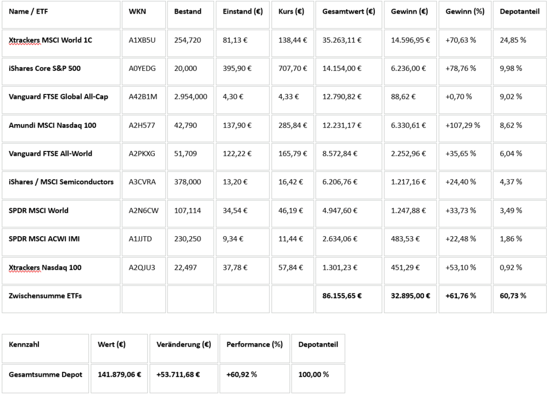Select 'Amundi MSCI Nasdaq 100' cell
The width and height of the screenshot is (549, 396).
61,129
